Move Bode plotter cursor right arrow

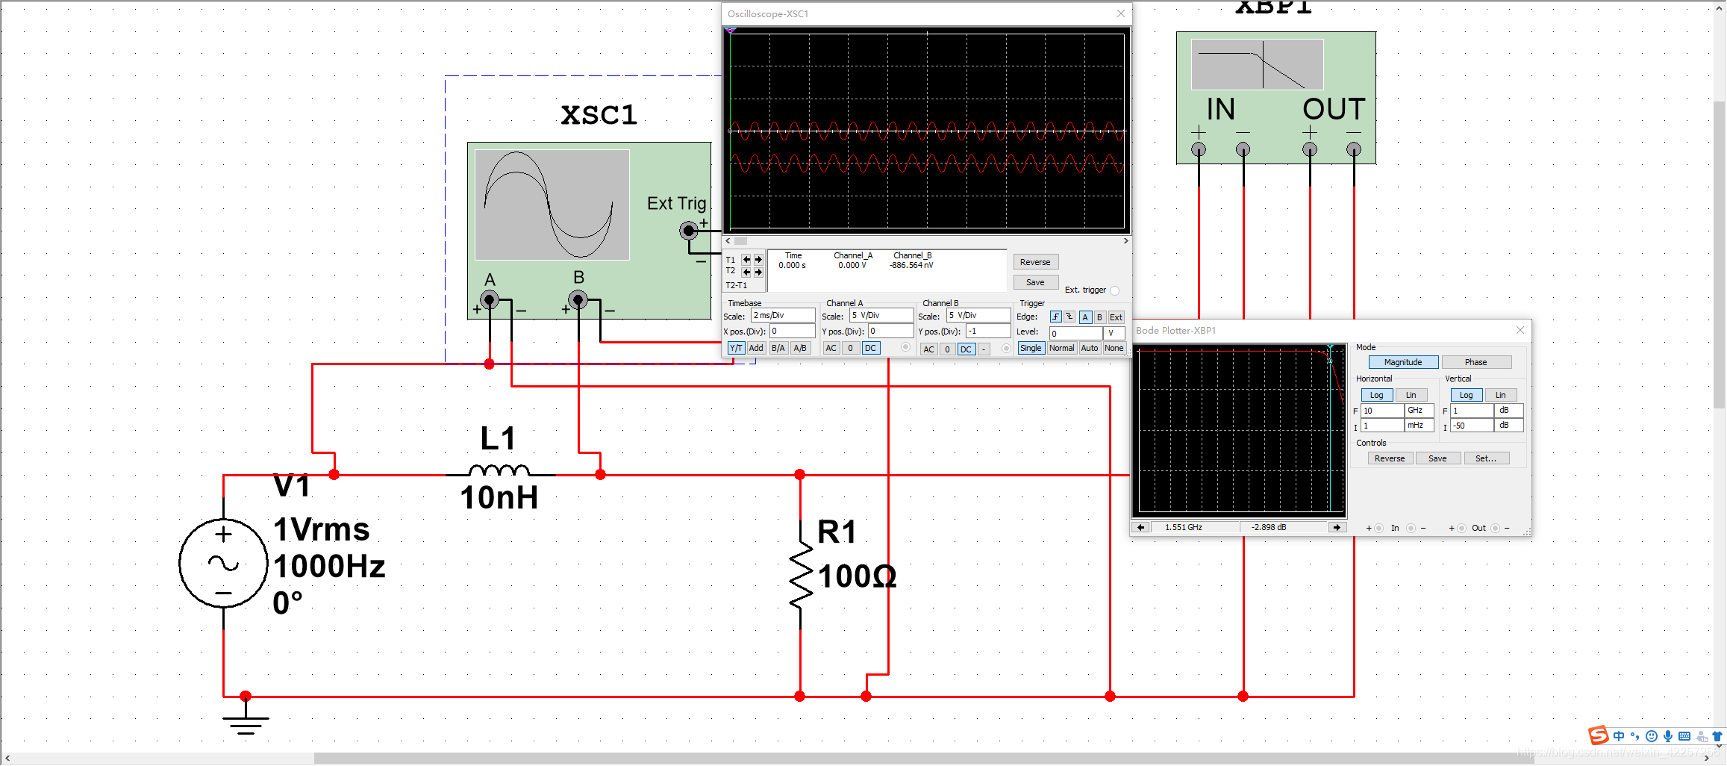[x=1337, y=527]
